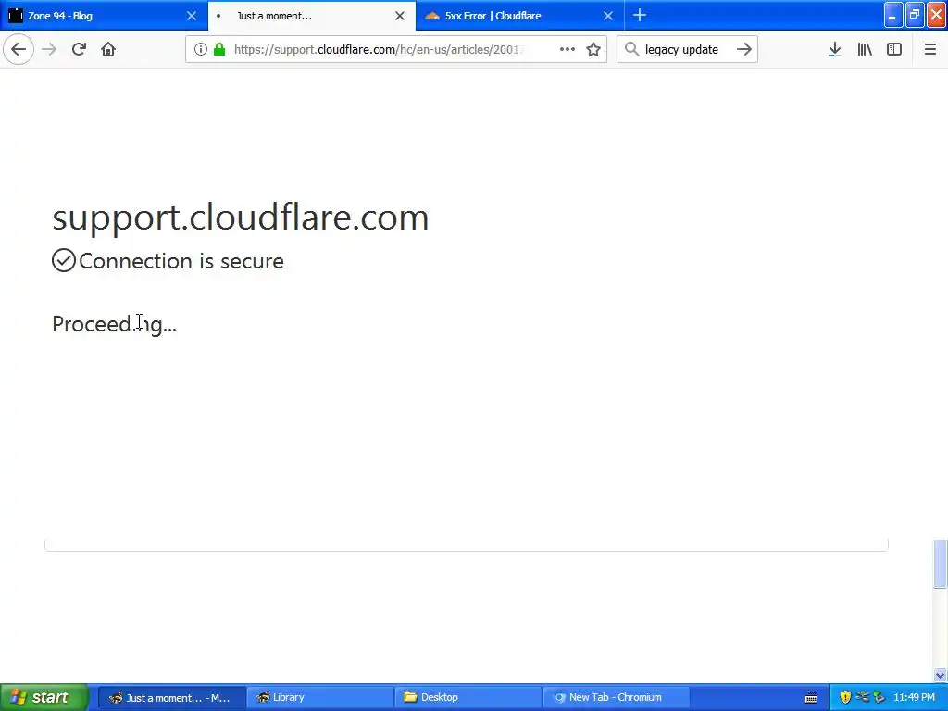Show site information icon in URL bar
The image size is (948, 711).
(x=200, y=49)
